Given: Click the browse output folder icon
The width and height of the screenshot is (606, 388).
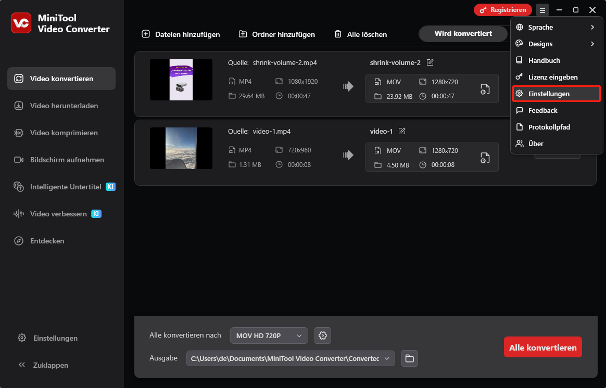Looking at the screenshot, I should 410,359.
